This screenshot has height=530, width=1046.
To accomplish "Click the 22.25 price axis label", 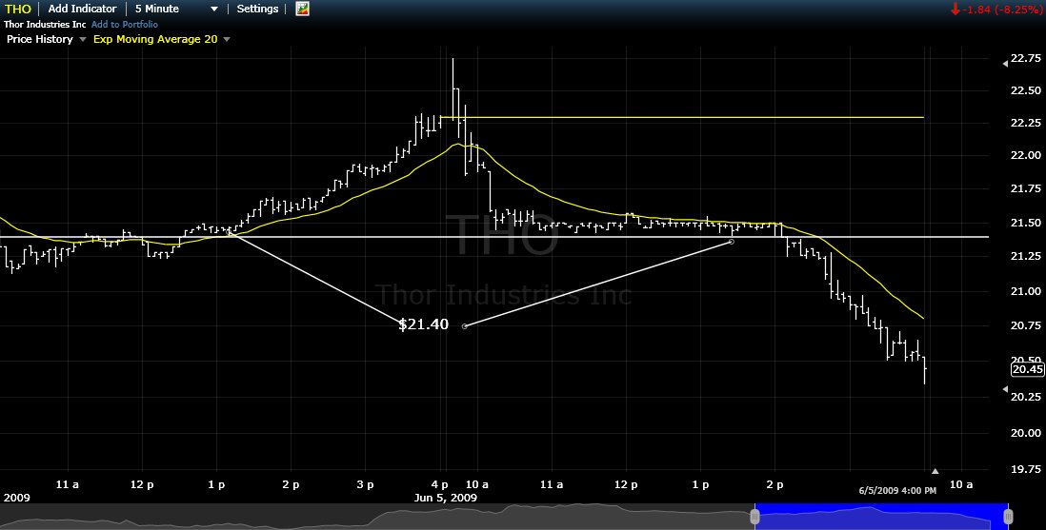I will coord(1026,123).
